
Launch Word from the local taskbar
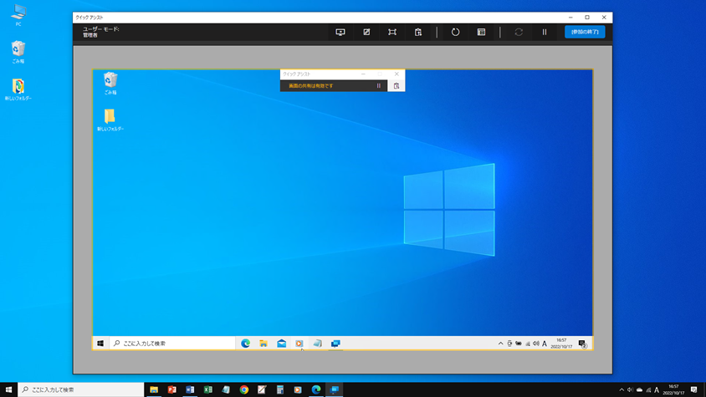pyautogui.click(x=190, y=389)
